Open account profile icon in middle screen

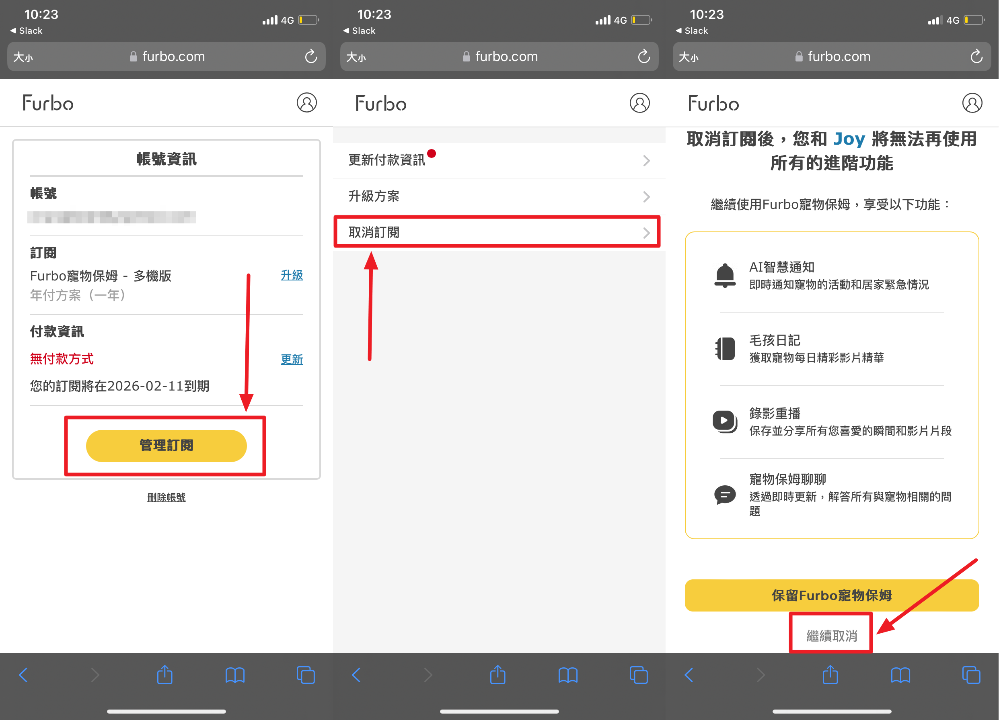[639, 103]
